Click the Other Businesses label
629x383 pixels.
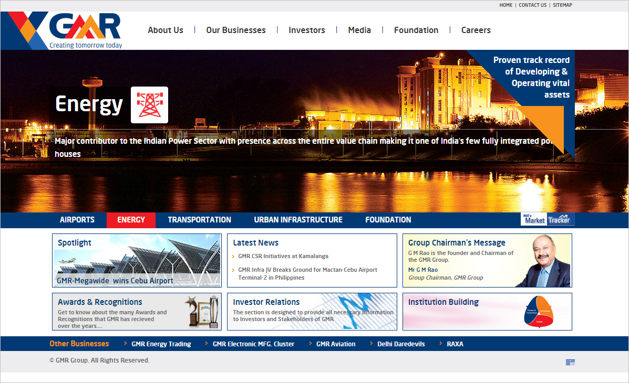(79, 344)
